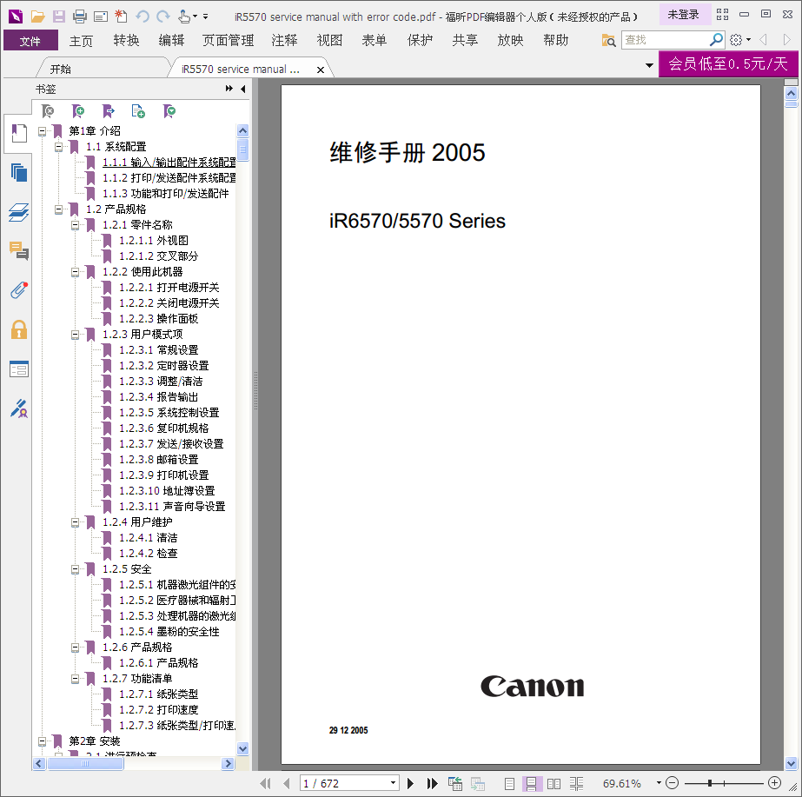Screen dimensions: 802x797
Task: Click zoom in plus button
Action: (x=775, y=783)
